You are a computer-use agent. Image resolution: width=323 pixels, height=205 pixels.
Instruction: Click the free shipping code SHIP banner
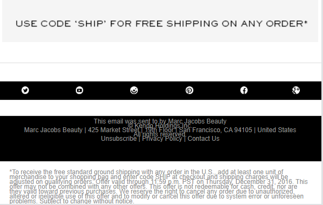pyautogui.click(x=160, y=21)
